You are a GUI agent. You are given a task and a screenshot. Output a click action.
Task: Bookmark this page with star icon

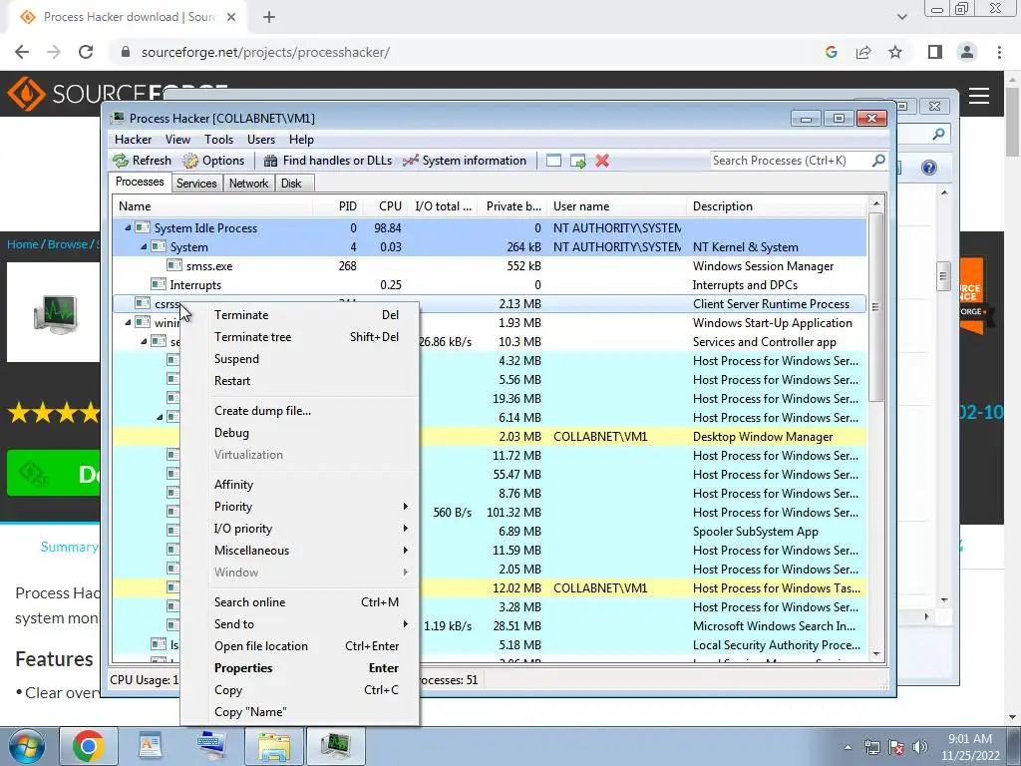coord(895,52)
